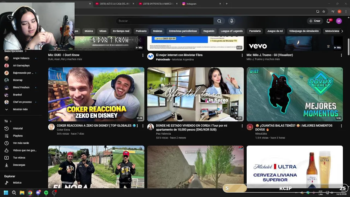Select the Maletas filter chip

(157, 31)
